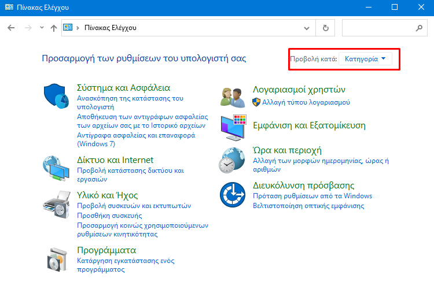Click the Control Panel icon in address bar
The width and height of the screenshot is (434, 289).
68,27
